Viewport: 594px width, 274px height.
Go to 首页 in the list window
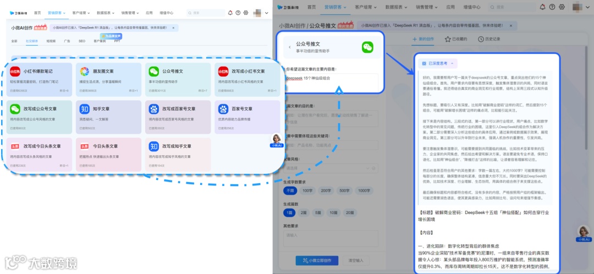[x=37, y=13]
